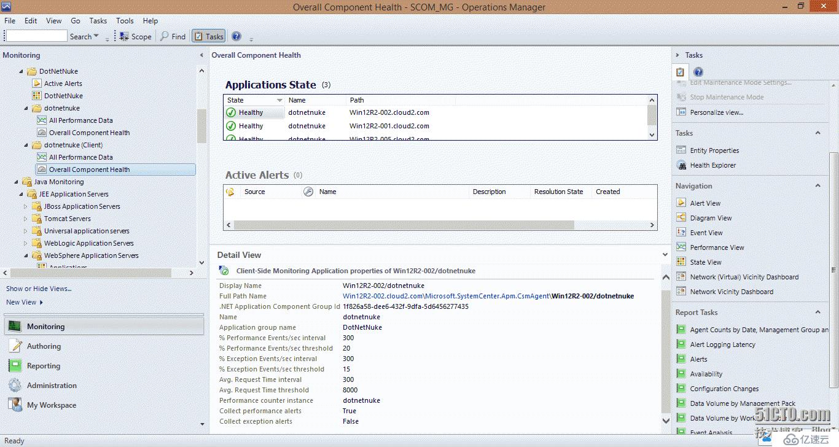This screenshot has height=447, width=839.
Task: Open Entity Properties task
Action: (714, 150)
